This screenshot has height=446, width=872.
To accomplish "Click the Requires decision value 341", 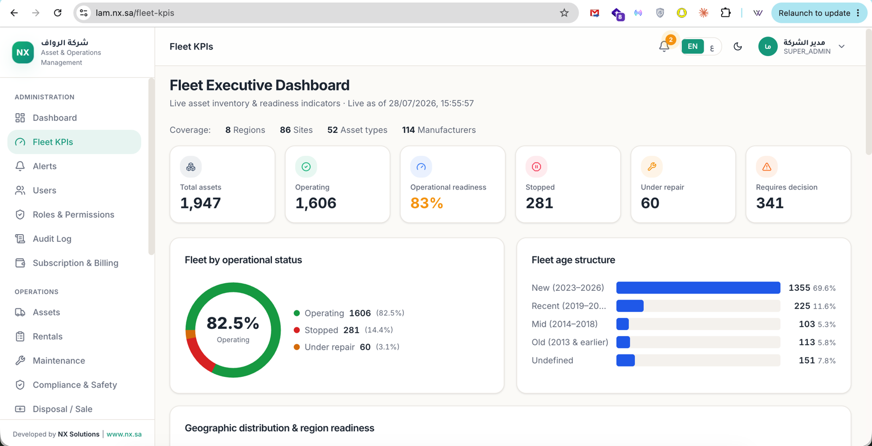I will 770,203.
